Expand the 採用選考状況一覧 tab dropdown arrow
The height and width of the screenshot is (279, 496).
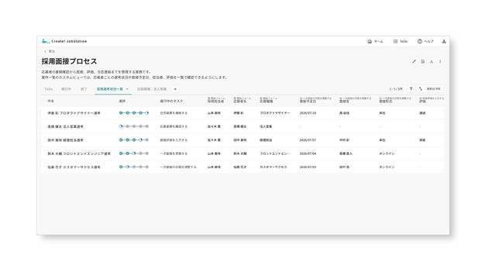point(127,89)
